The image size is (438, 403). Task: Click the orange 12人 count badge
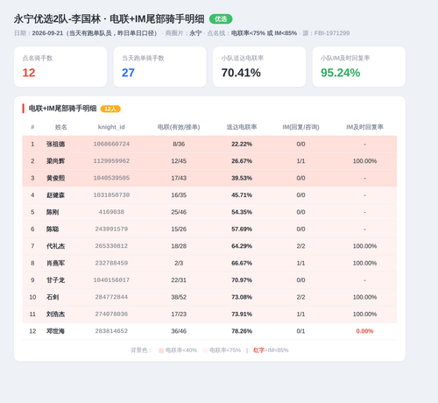pyautogui.click(x=110, y=109)
